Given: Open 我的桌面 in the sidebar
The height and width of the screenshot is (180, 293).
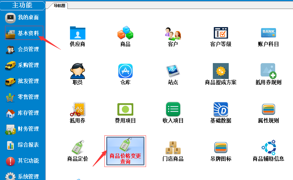Looking at the screenshot, I should pos(22,18).
